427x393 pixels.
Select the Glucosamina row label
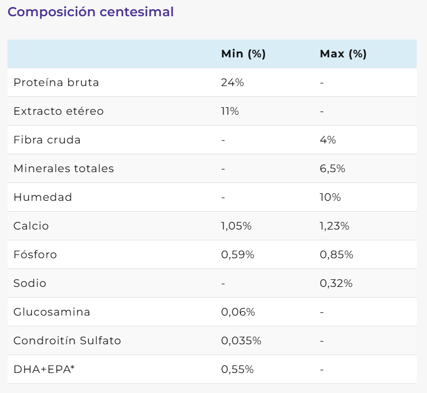point(52,312)
